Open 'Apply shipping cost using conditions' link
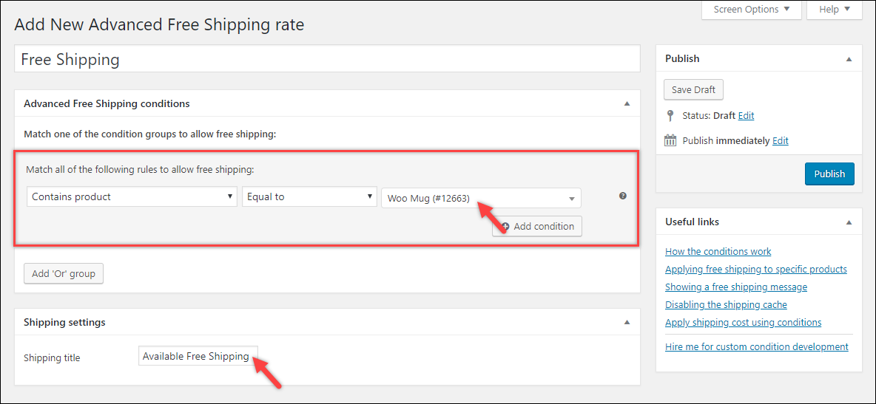The height and width of the screenshot is (404, 876). tap(743, 323)
